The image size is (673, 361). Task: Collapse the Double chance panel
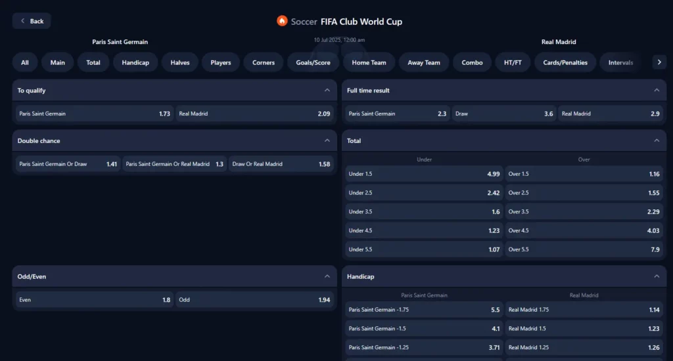327,140
